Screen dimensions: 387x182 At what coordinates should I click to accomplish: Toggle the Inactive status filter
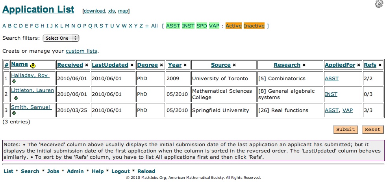click(254, 26)
